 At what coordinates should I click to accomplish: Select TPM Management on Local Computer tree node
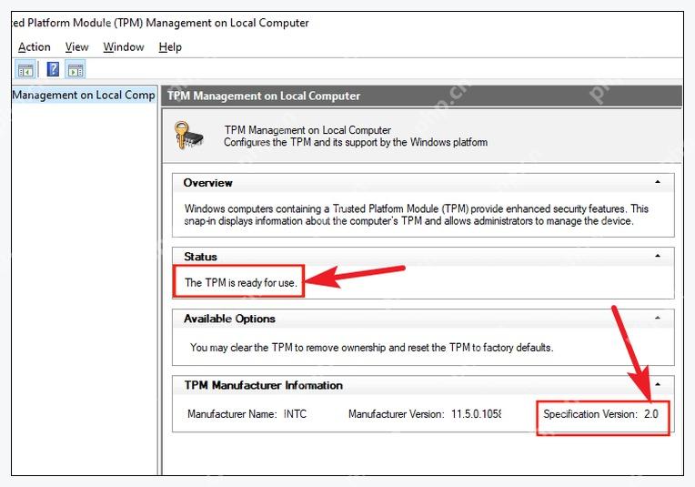[x=84, y=95]
